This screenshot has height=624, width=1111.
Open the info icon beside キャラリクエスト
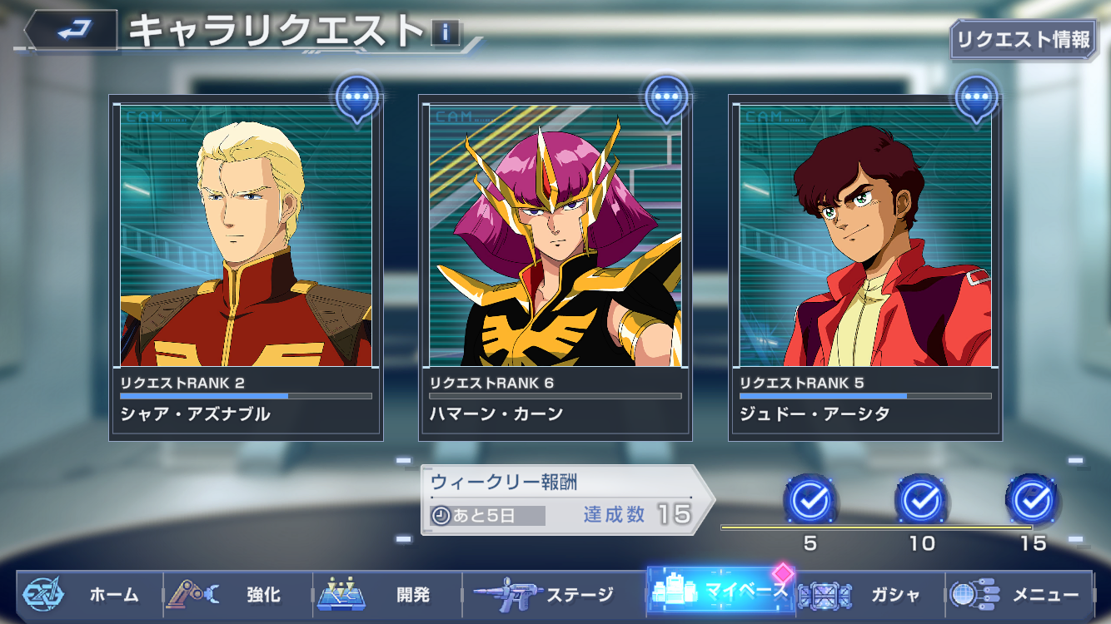point(446,32)
